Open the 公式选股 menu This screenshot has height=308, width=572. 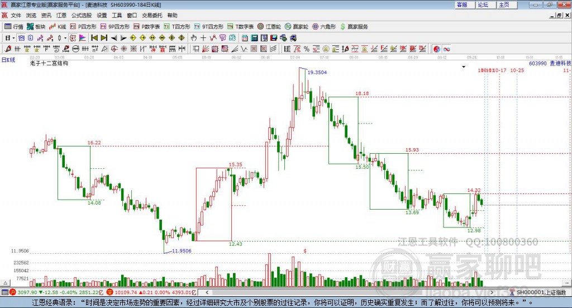[82, 15]
